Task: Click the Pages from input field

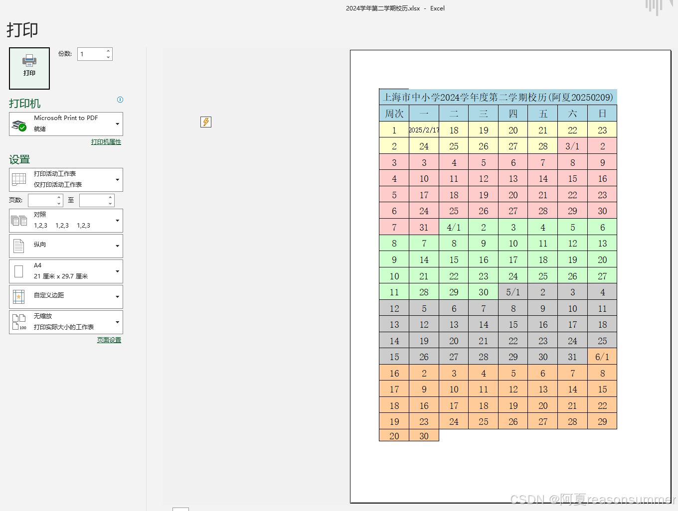Action: coord(42,200)
